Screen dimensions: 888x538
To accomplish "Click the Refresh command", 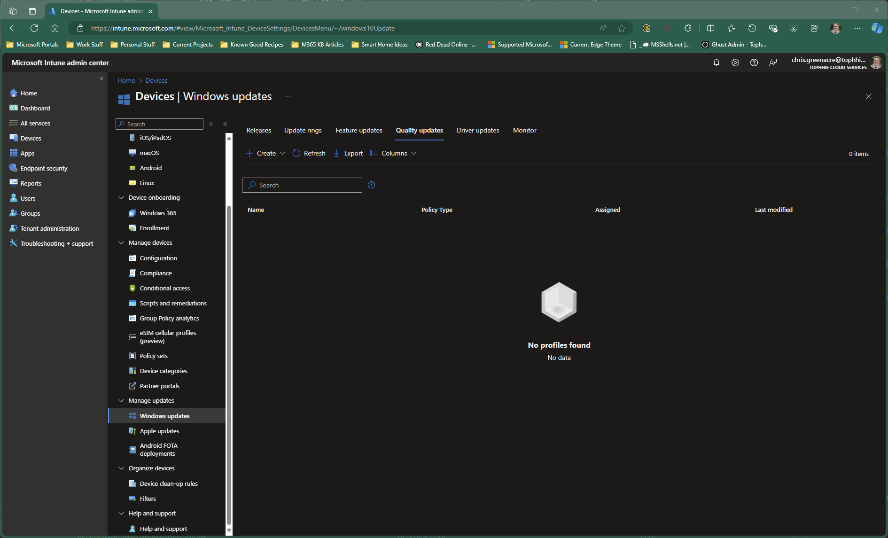I will (x=309, y=153).
